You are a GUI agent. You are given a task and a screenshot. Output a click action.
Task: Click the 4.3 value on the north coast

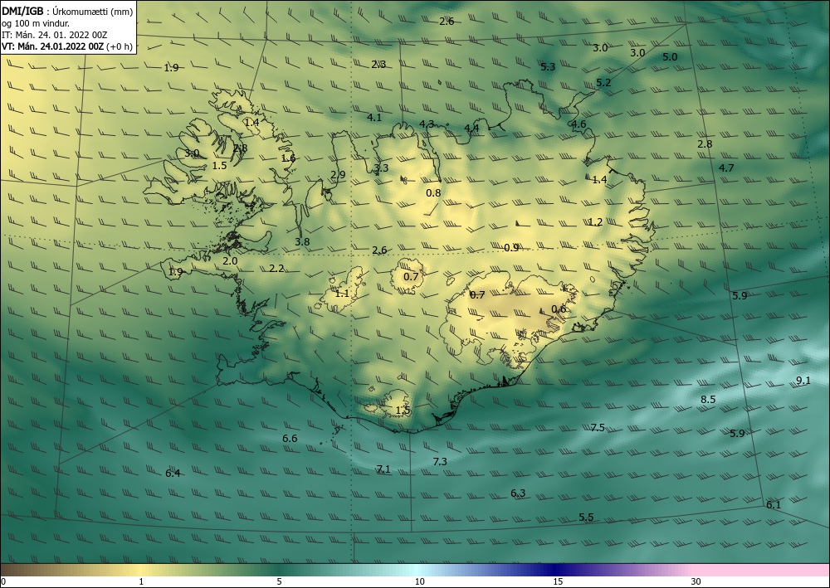(x=427, y=124)
